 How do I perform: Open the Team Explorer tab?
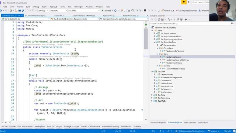pos(190,123)
